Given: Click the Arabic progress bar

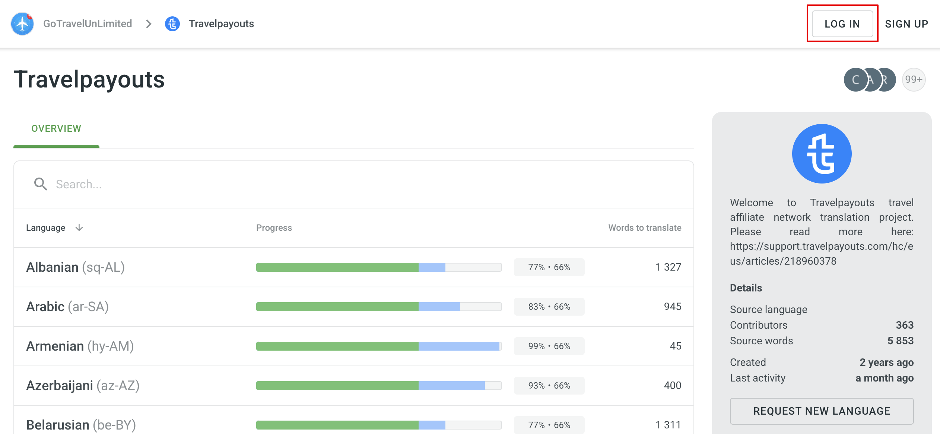Looking at the screenshot, I should [379, 306].
